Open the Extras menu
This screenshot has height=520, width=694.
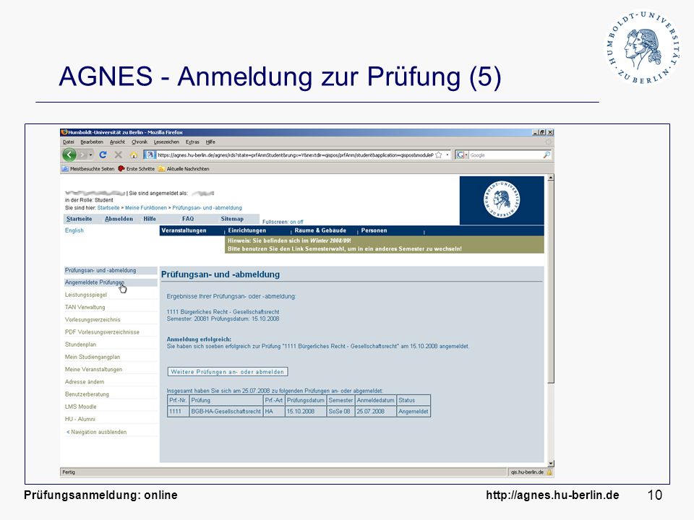point(192,142)
